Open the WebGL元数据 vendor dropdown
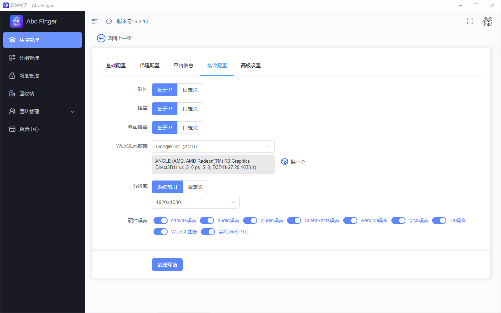The image size is (501, 313). tap(213, 147)
